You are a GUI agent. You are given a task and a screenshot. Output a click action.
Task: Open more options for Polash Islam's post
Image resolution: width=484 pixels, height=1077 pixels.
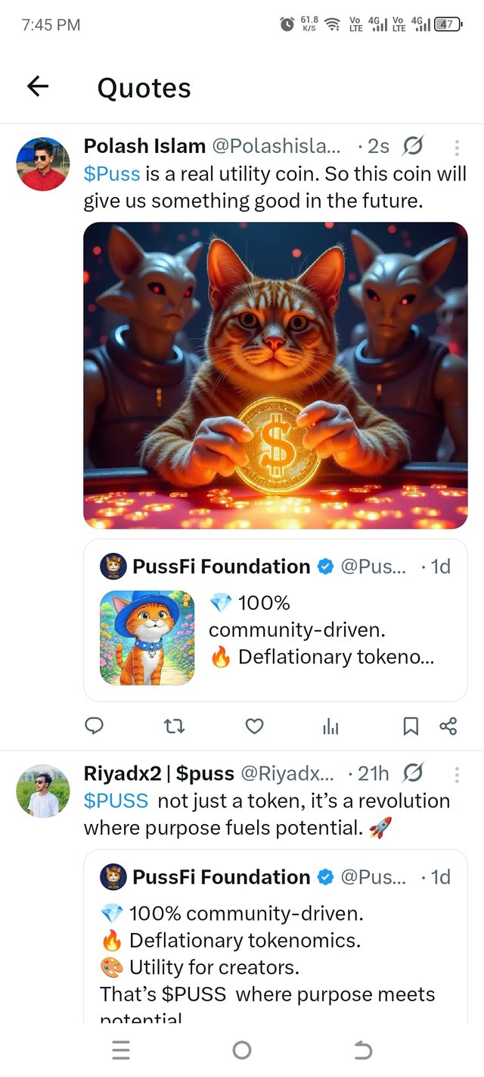[x=457, y=147]
